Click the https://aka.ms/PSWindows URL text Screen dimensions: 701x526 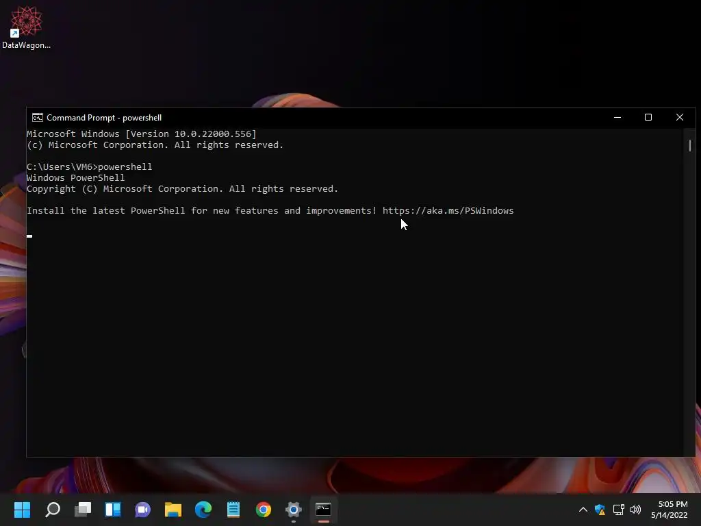click(x=448, y=211)
